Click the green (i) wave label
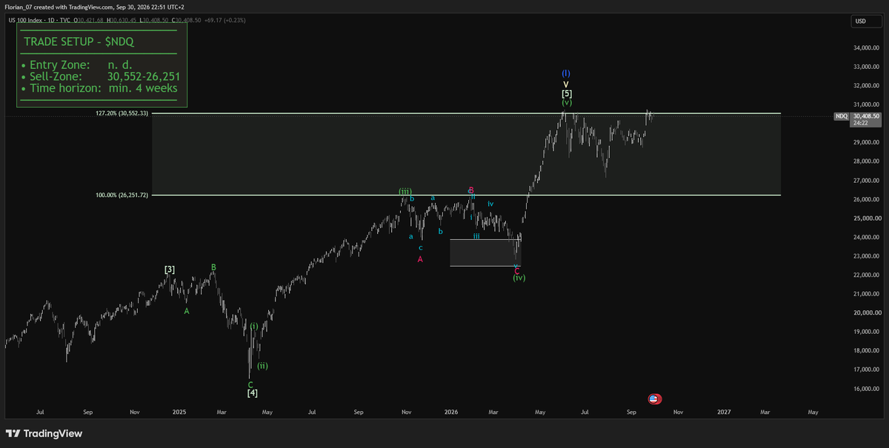 coord(254,326)
